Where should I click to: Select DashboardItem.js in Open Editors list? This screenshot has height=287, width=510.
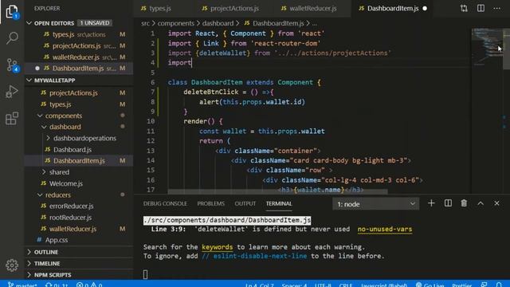79,69
